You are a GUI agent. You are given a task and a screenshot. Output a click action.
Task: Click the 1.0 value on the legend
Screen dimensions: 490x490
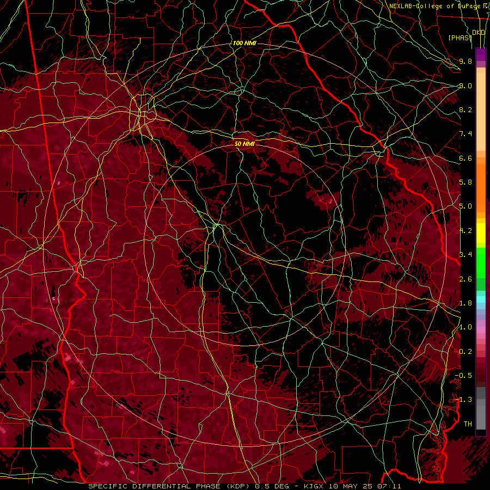pos(465,327)
